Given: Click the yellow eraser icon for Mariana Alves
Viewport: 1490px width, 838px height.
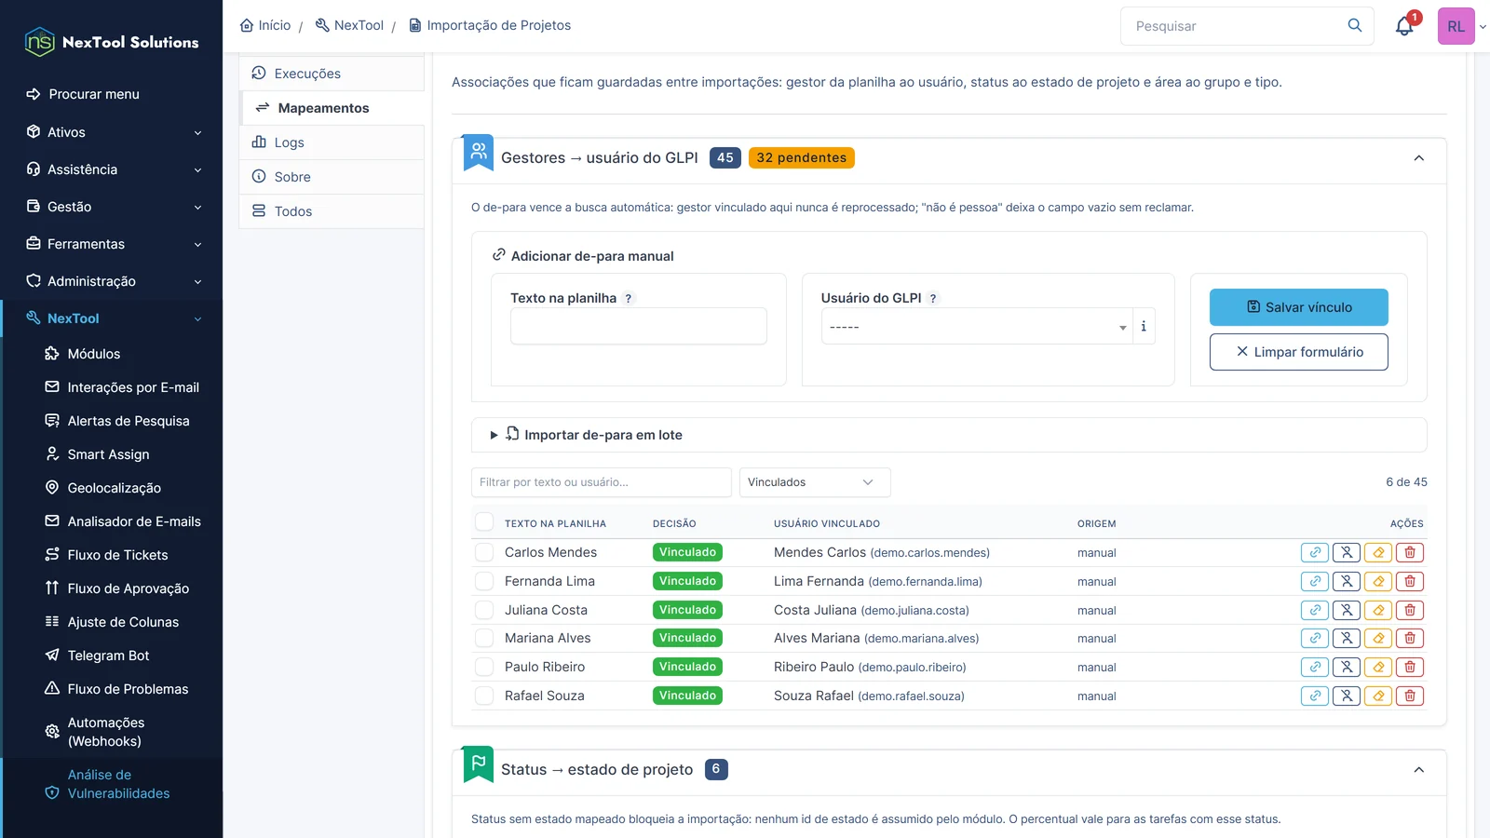Looking at the screenshot, I should (1378, 638).
